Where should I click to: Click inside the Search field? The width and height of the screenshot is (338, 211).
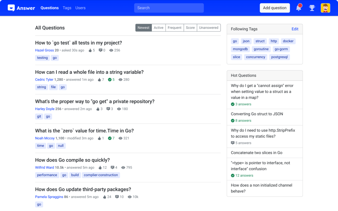coord(169,8)
